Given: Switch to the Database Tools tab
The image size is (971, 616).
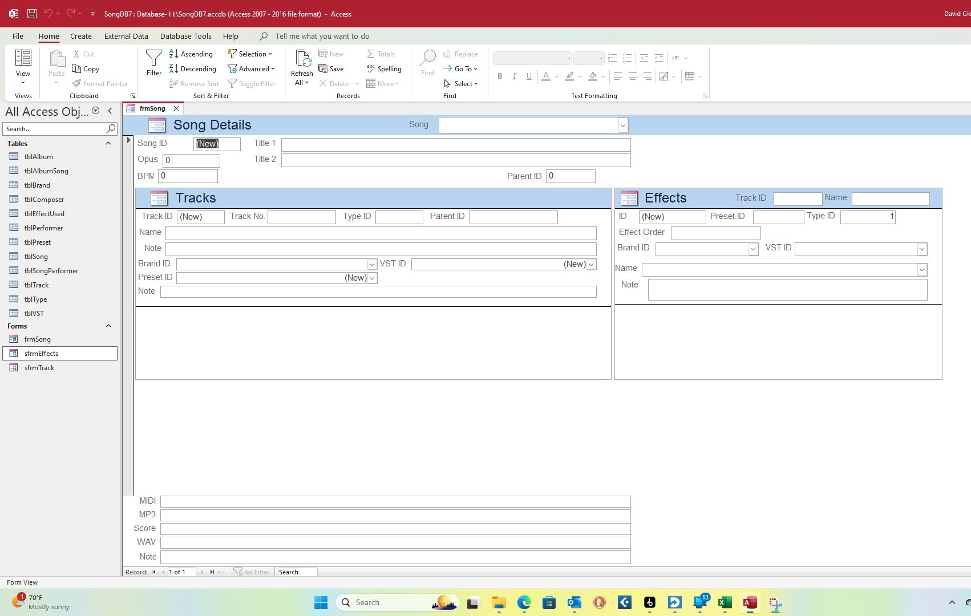Looking at the screenshot, I should [x=185, y=36].
